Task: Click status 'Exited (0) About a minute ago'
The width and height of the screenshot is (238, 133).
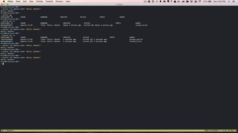Action: 98,25
